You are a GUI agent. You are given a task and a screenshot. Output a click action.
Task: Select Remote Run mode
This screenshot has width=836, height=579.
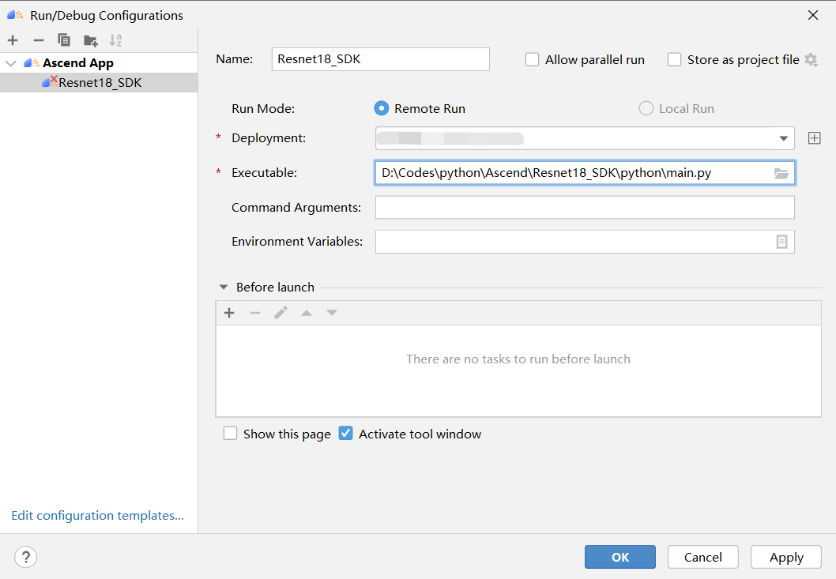point(381,109)
